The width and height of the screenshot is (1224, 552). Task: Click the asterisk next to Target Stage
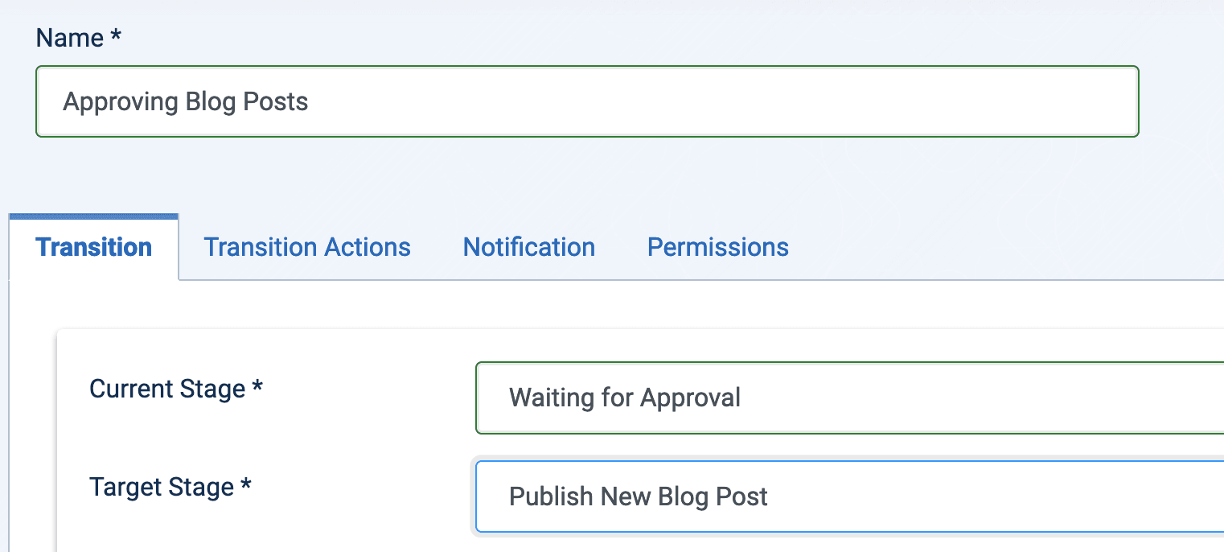pyautogui.click(x=246, y=485)
